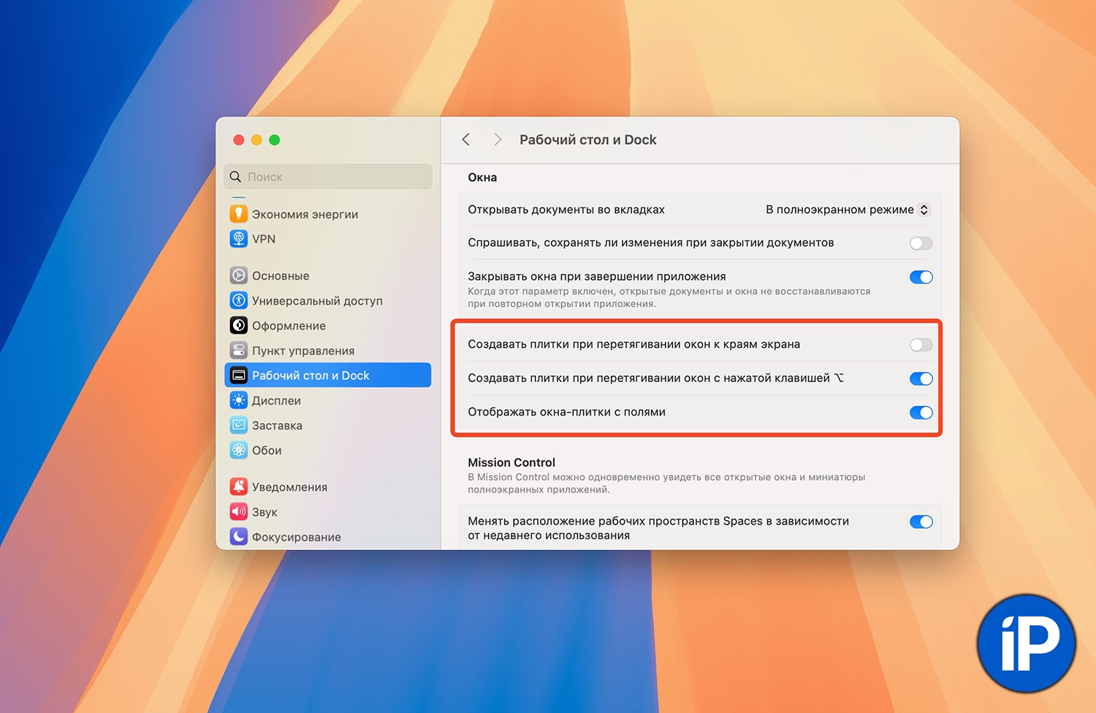Open Дисплеи settings
Screen dimensions: 1096x713
327,400
